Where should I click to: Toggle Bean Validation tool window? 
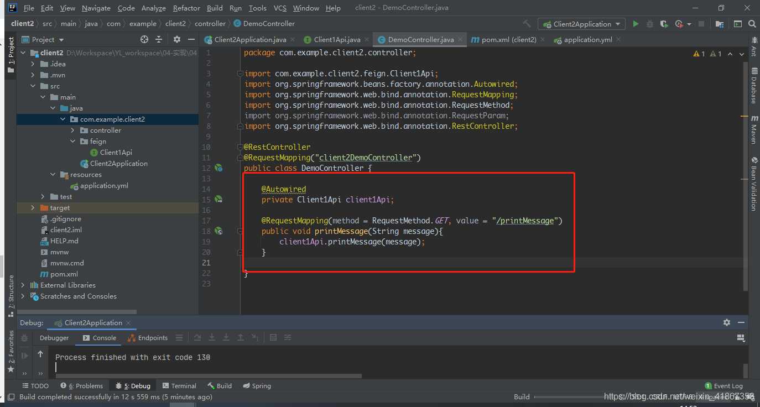coord(754,184)
